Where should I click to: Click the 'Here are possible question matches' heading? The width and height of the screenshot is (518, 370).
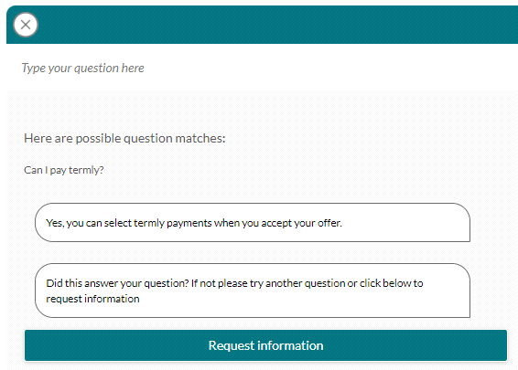124,138
